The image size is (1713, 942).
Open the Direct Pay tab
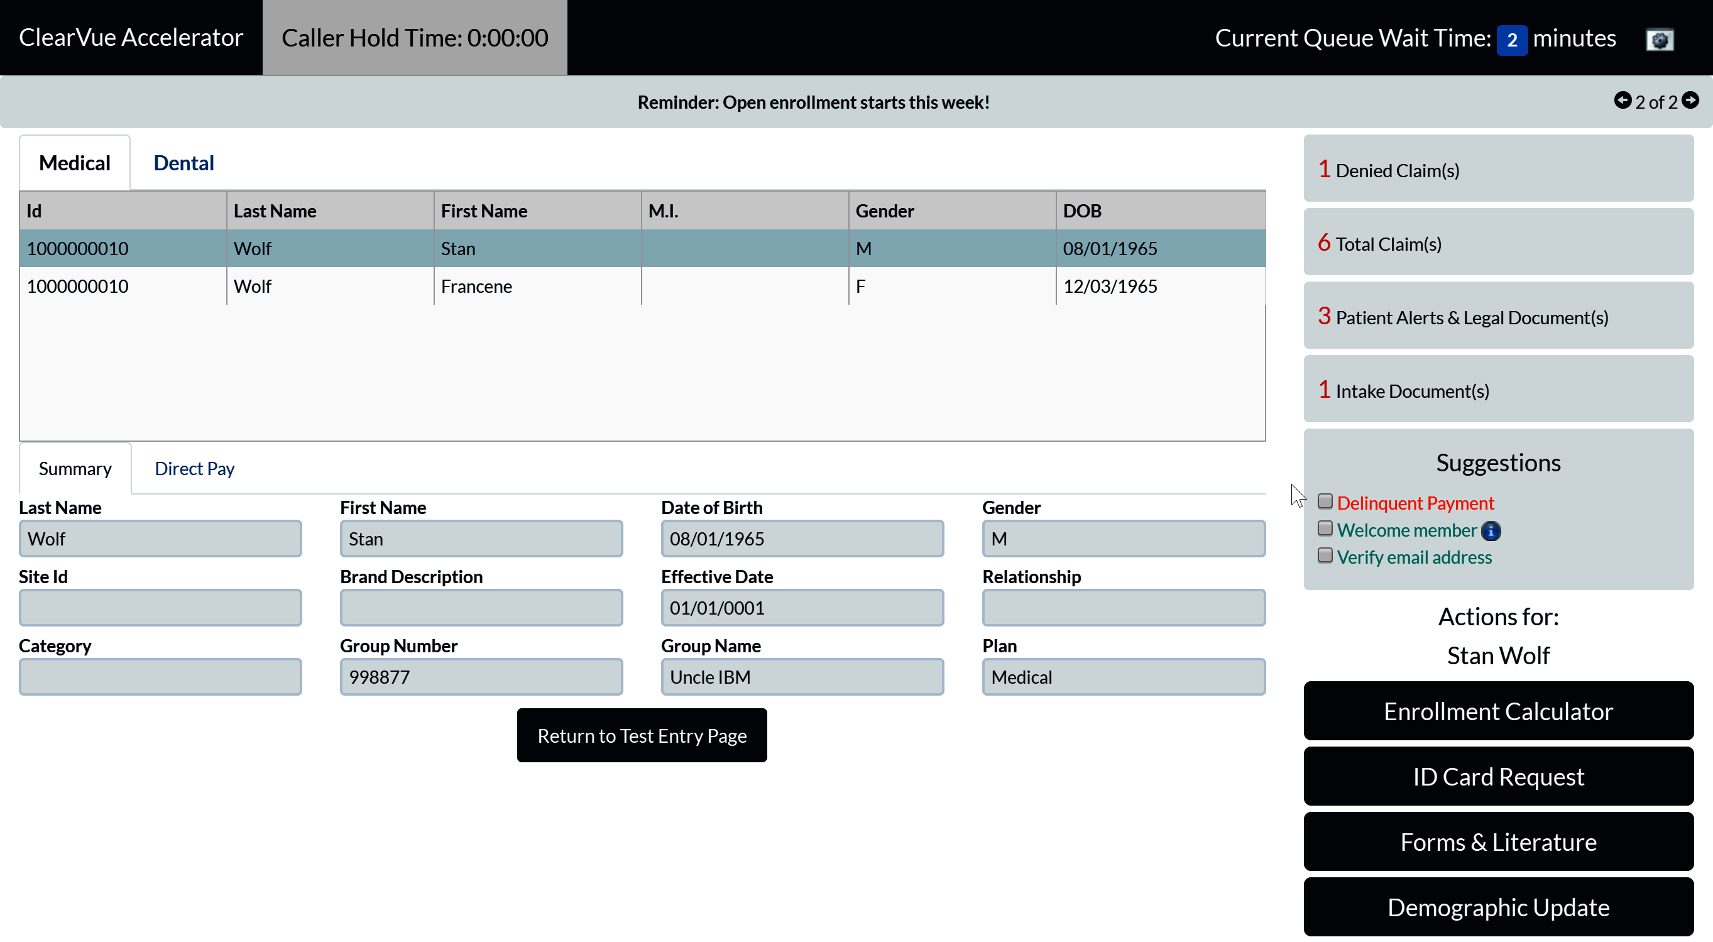point(194,469)
